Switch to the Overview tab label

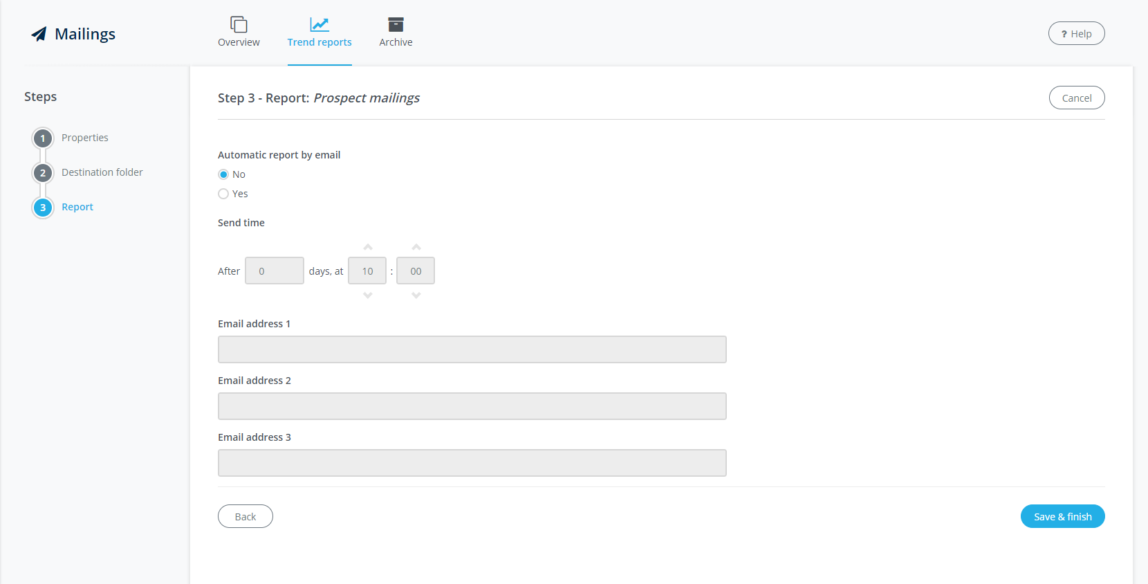coord(239,42)
